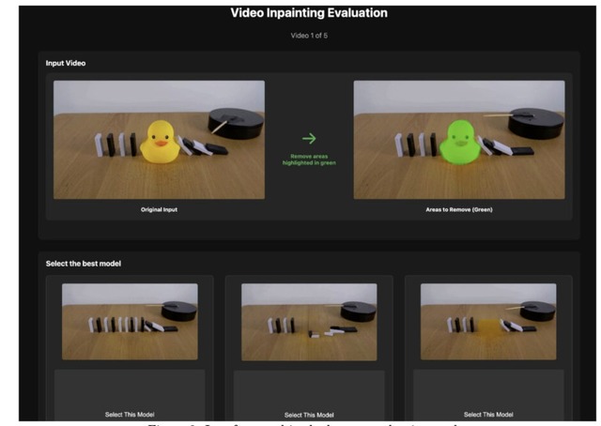Click the Video Inpainting Evaluation title
The height and width of the screenshot is (426, 601).
[x=309, y=13]
